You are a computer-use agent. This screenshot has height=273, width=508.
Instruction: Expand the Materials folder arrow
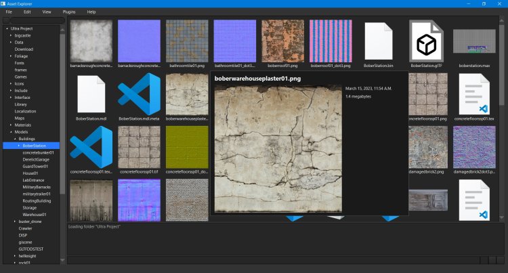pyautogui.click(x=11, y=125)
